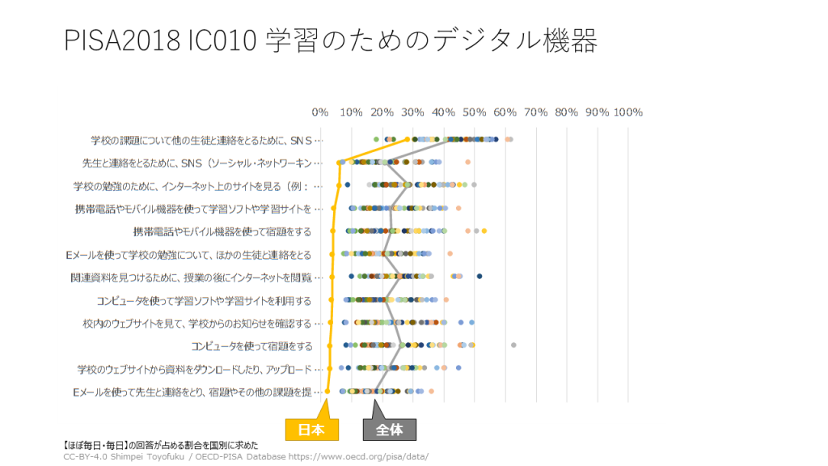
Task: Click the 50% axis tick label
Action: point(474,112)
